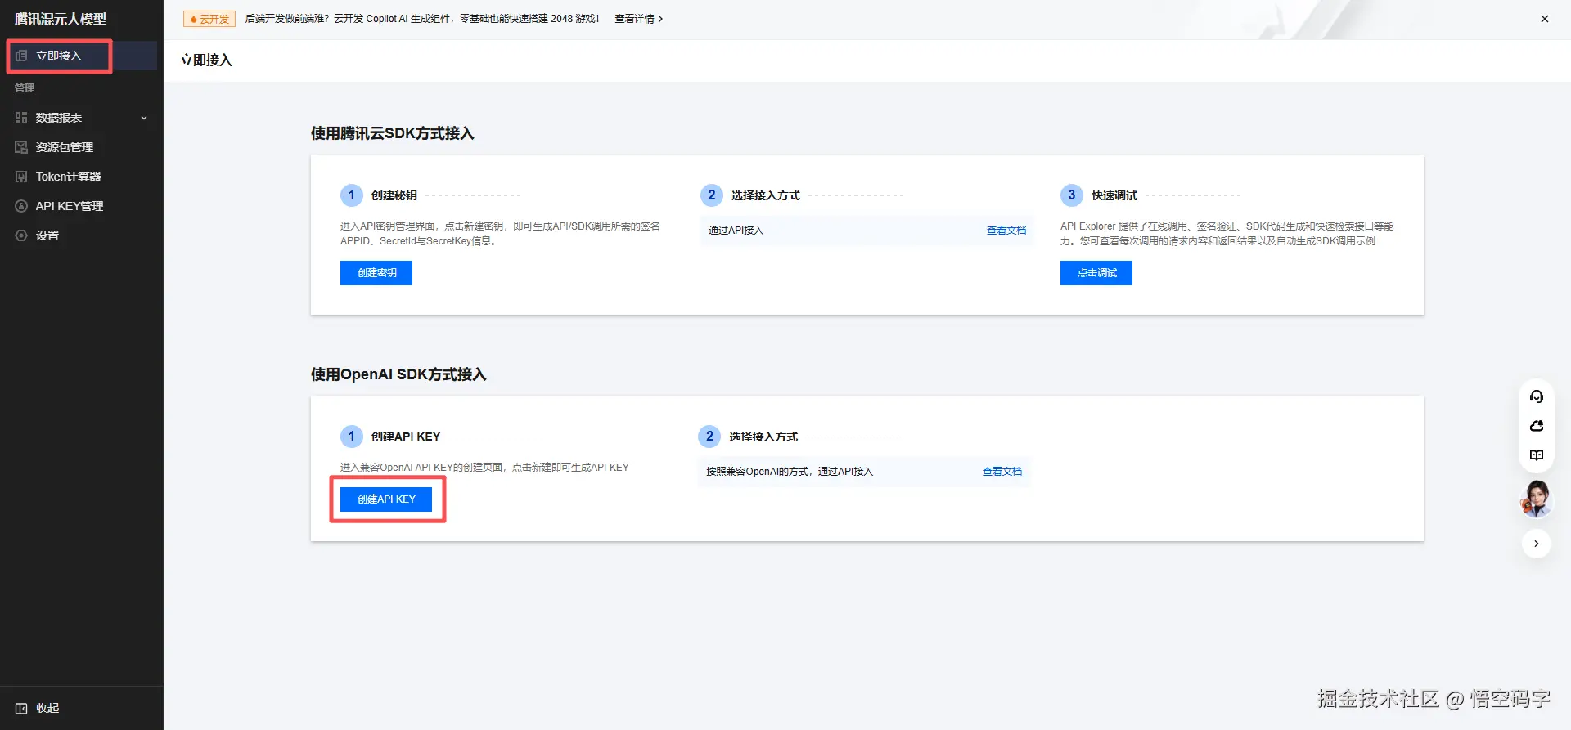Click the 立即接入 sidebar icon

click(21, 56)
